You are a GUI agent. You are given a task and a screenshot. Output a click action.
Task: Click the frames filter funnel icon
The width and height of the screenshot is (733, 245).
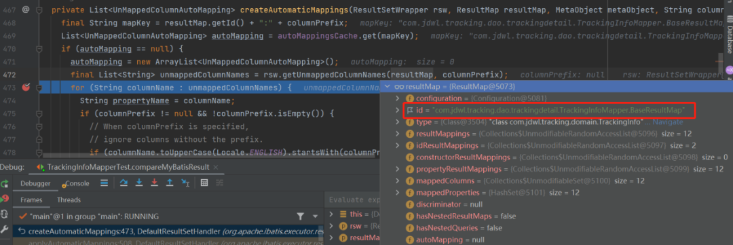pos(301,216)
